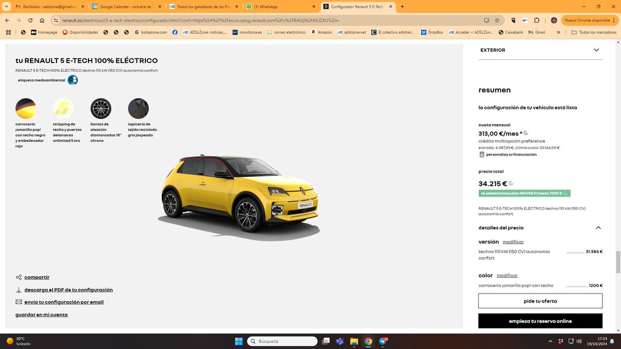The height and width of the screenshot is (349, 621).
Task: Click Nuevo Chrome disponible update button
Action: [589, 20]
